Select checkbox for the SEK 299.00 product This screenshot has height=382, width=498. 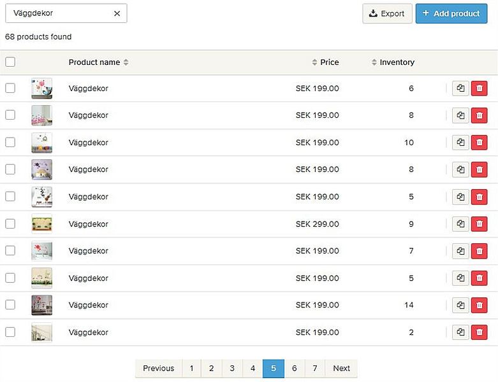tap(10, 224)
